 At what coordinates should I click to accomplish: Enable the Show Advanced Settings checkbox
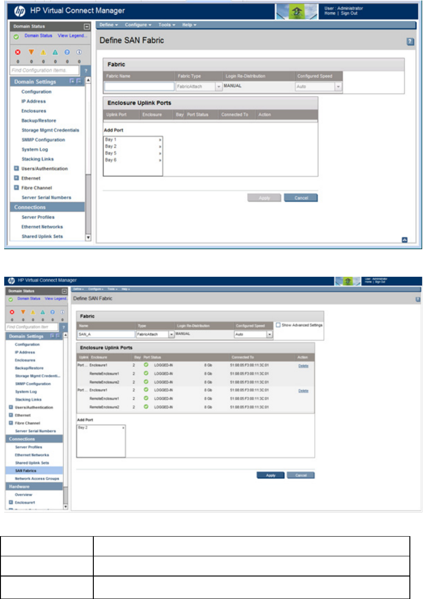click(279, 325)
